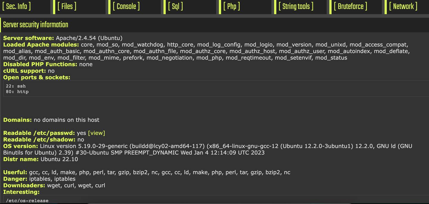
Task: Click inside the open ports output box
Action: click(x=209, y=89)
